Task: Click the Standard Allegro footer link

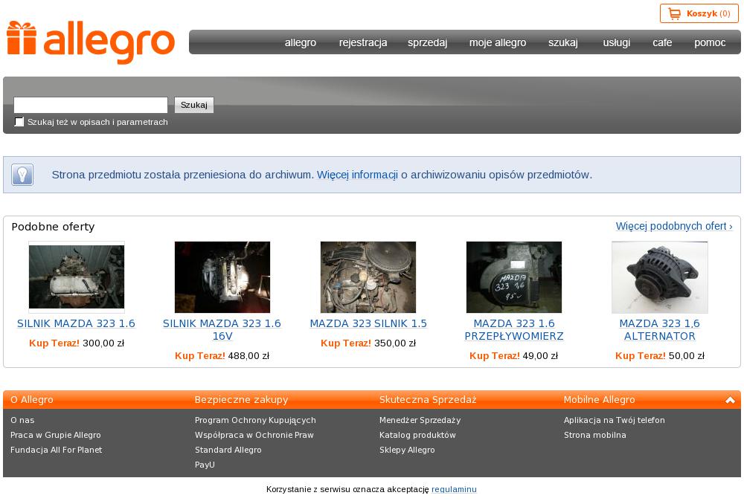Action: point(228,450)
